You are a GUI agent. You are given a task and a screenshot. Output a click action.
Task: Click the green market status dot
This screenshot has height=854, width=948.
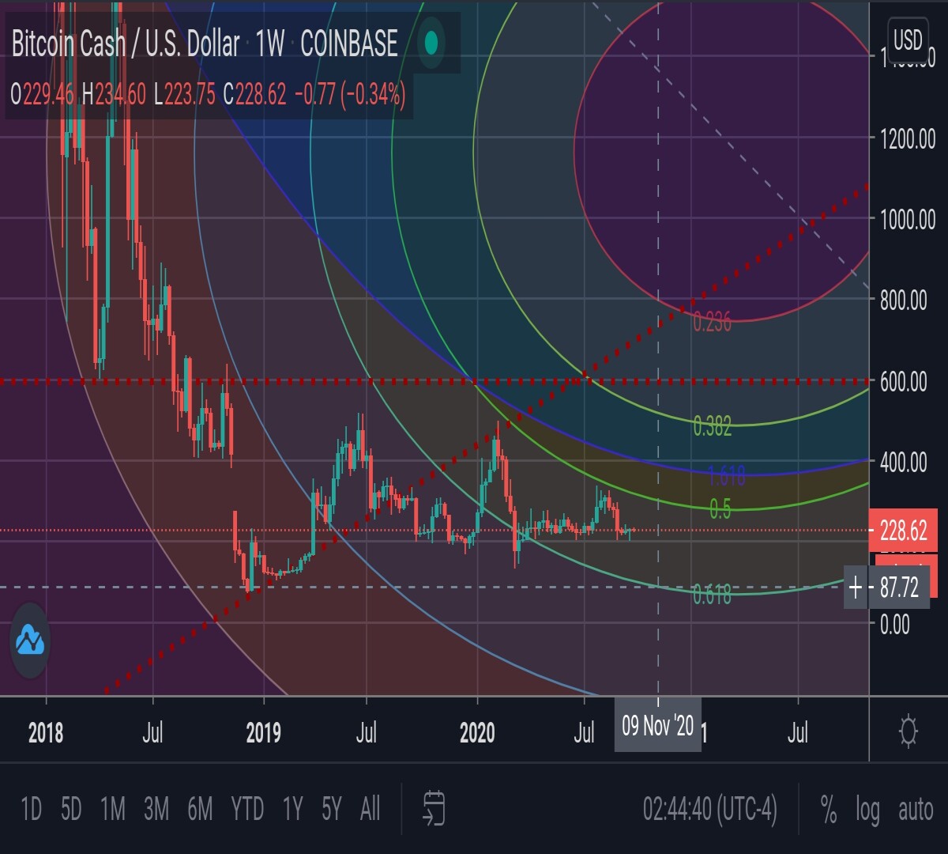click(x=431, y=43)
